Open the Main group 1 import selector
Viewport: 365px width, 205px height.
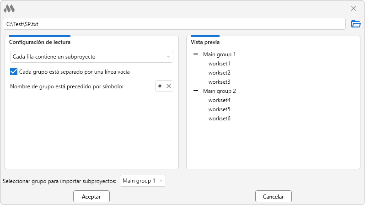(142, 181)
